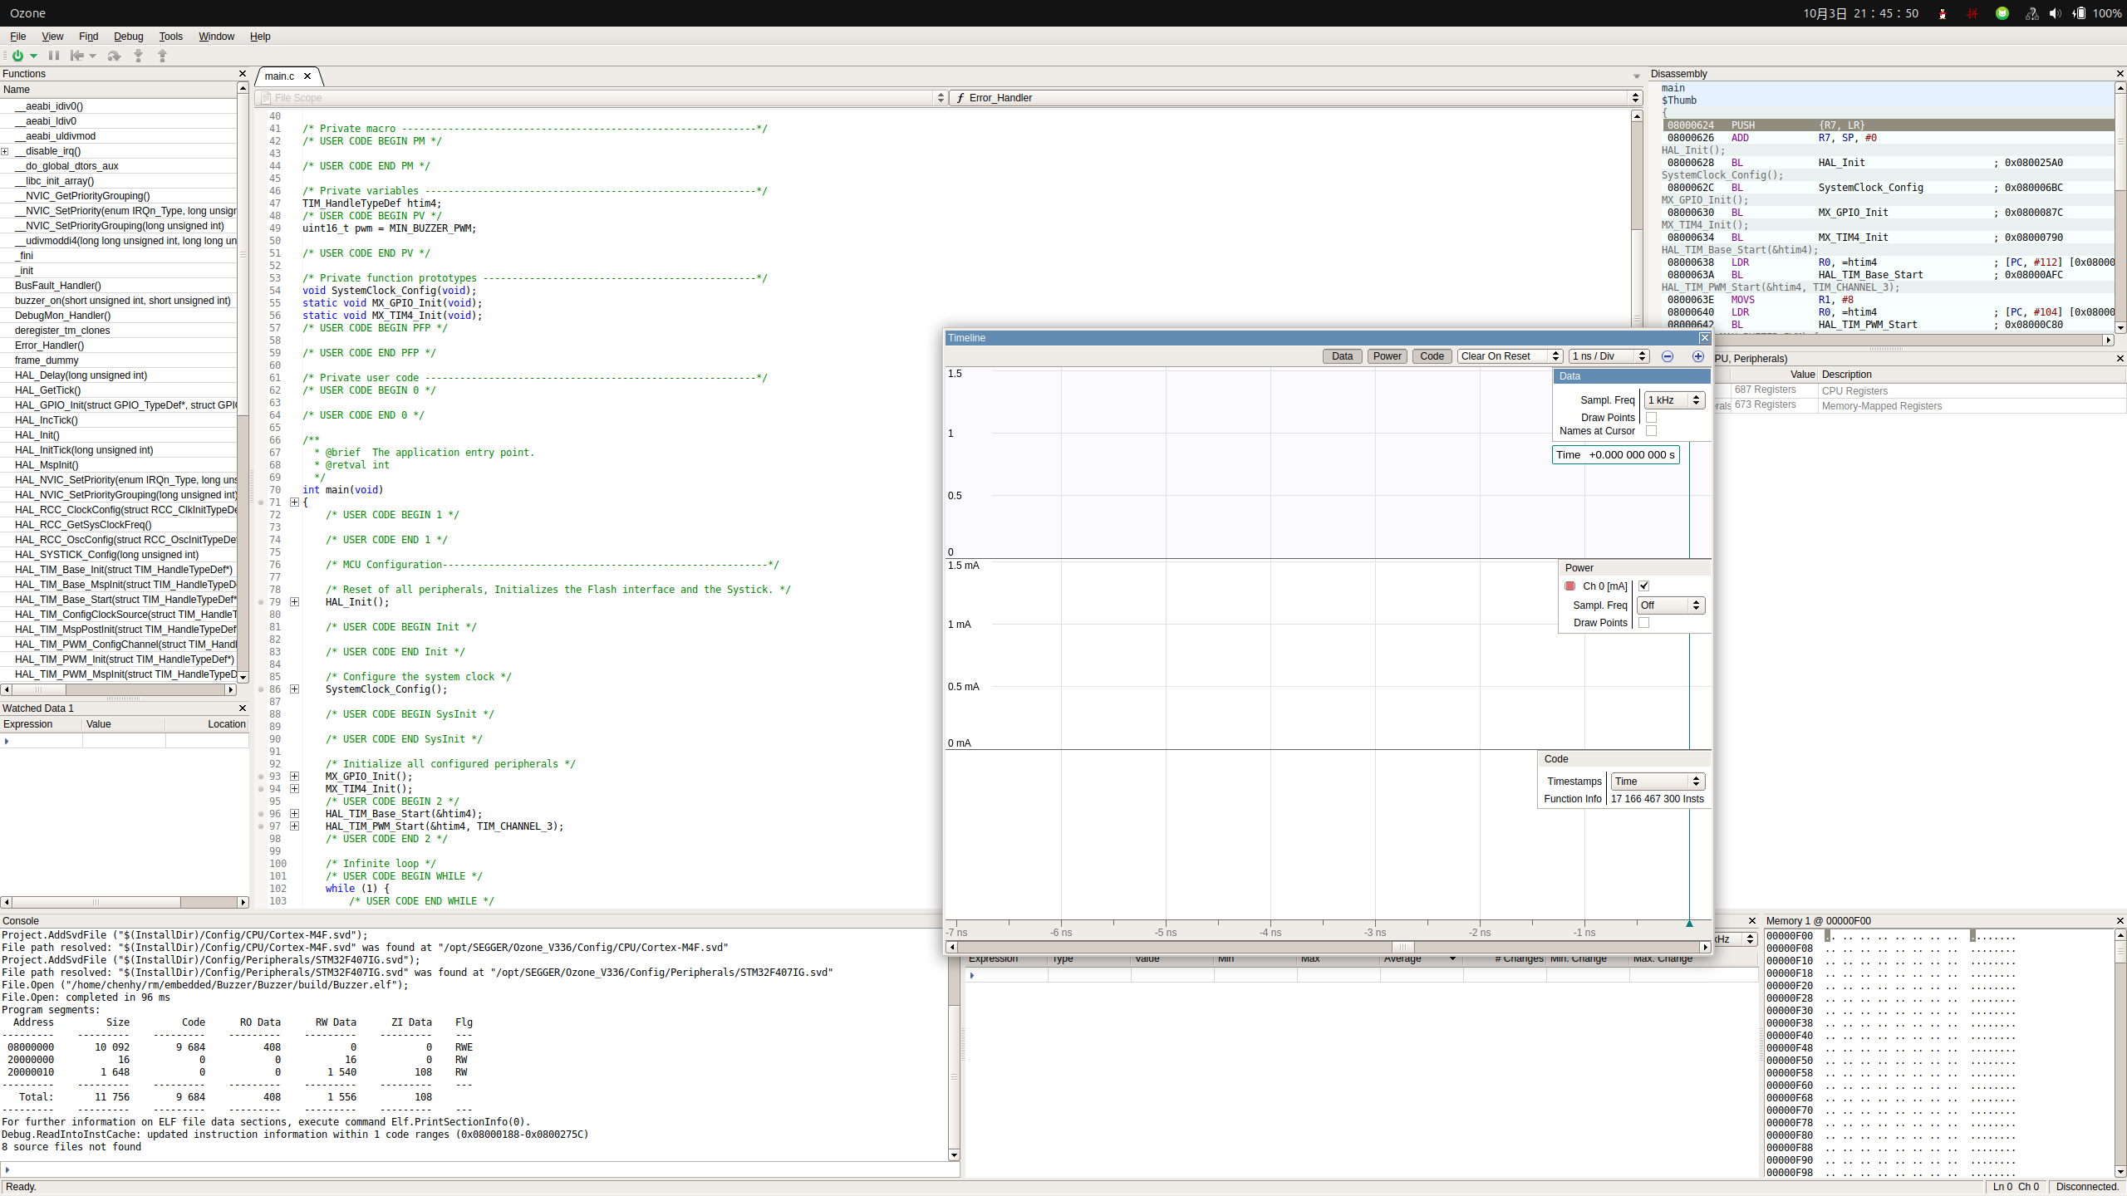Toggle the Names at Cursor checkbox
The height and width of the screenshot is (1196, 2127).
pos(1651,431)
